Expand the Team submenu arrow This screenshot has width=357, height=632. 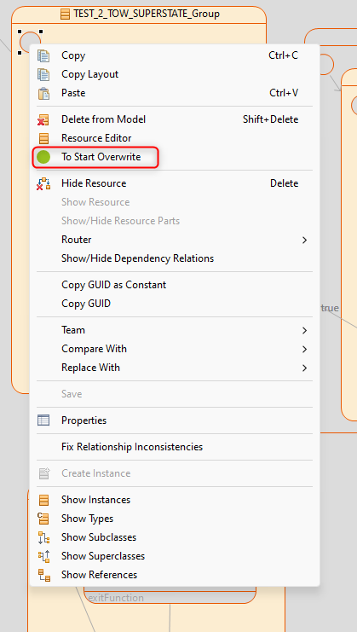(x=304, y=331)
